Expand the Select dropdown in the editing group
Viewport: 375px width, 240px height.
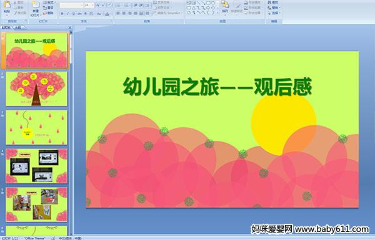tap(274, 13)
